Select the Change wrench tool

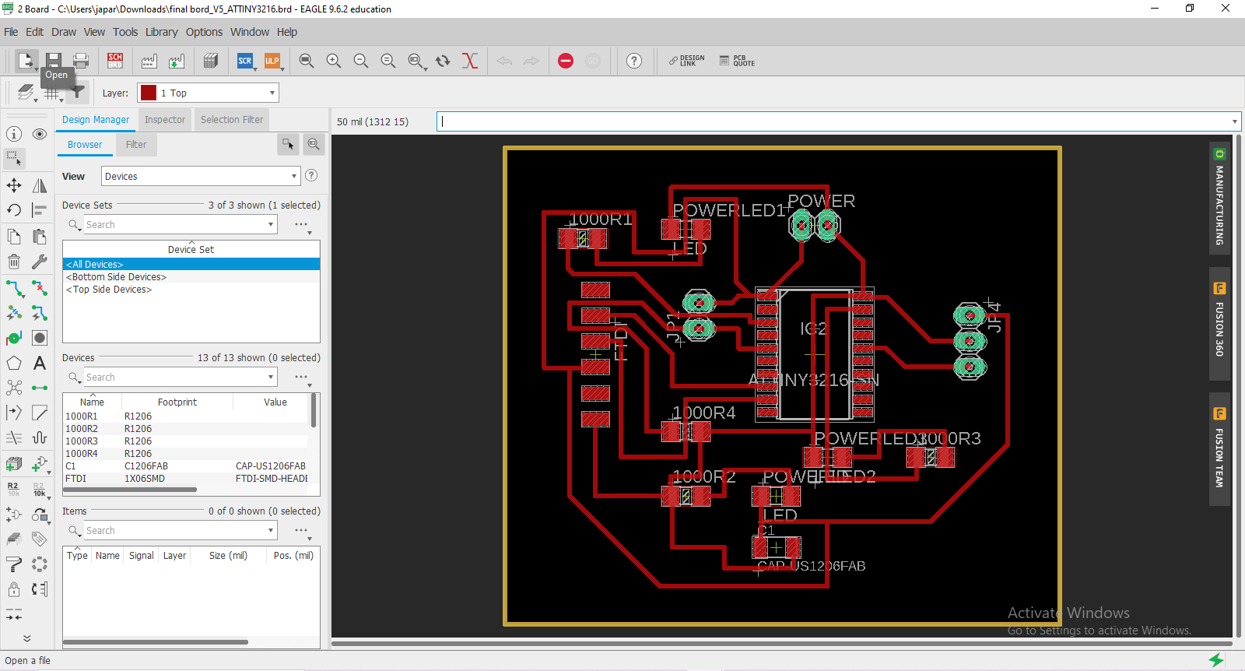[40, 262]
